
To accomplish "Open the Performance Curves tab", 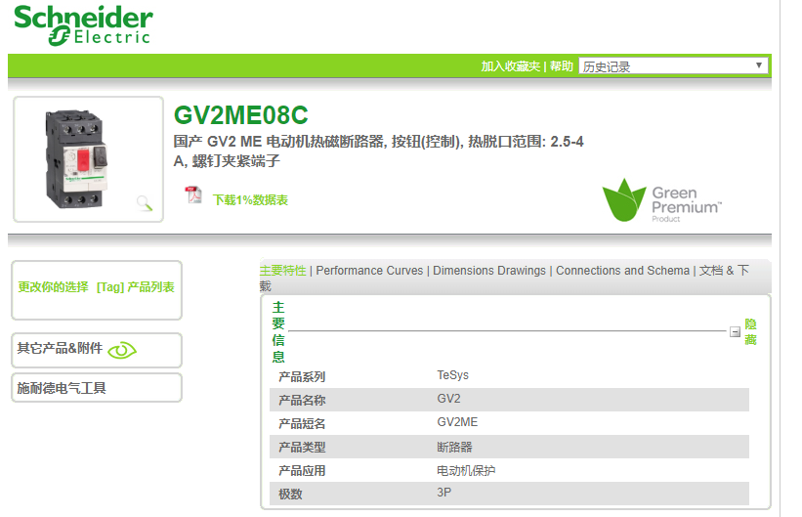I will coord(369,271).
